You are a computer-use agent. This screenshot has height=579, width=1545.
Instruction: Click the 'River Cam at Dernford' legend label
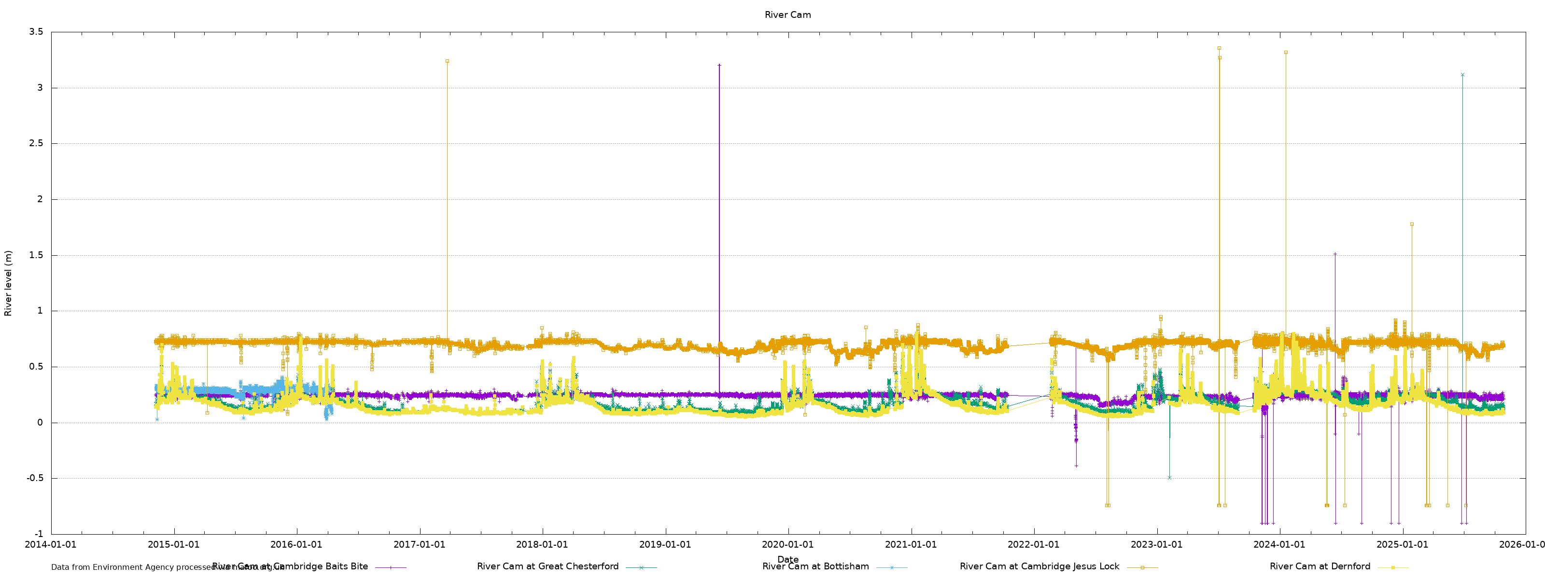(x=1320, y=566)
